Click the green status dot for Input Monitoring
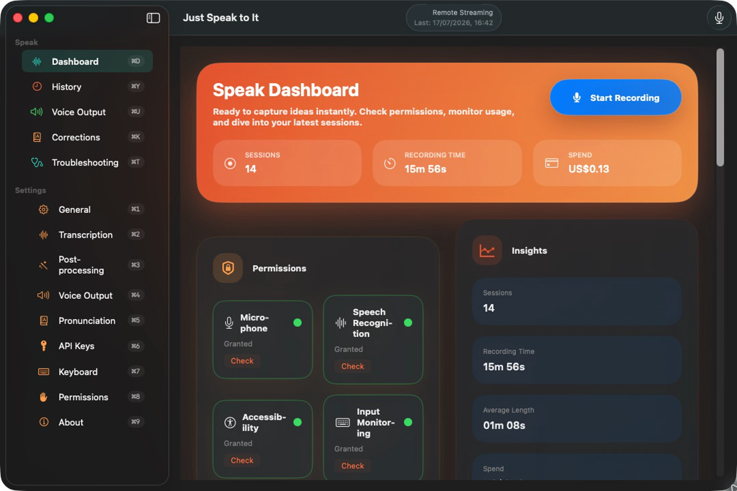The height and width of the screenshot is (491, 737). pos(408,422)
